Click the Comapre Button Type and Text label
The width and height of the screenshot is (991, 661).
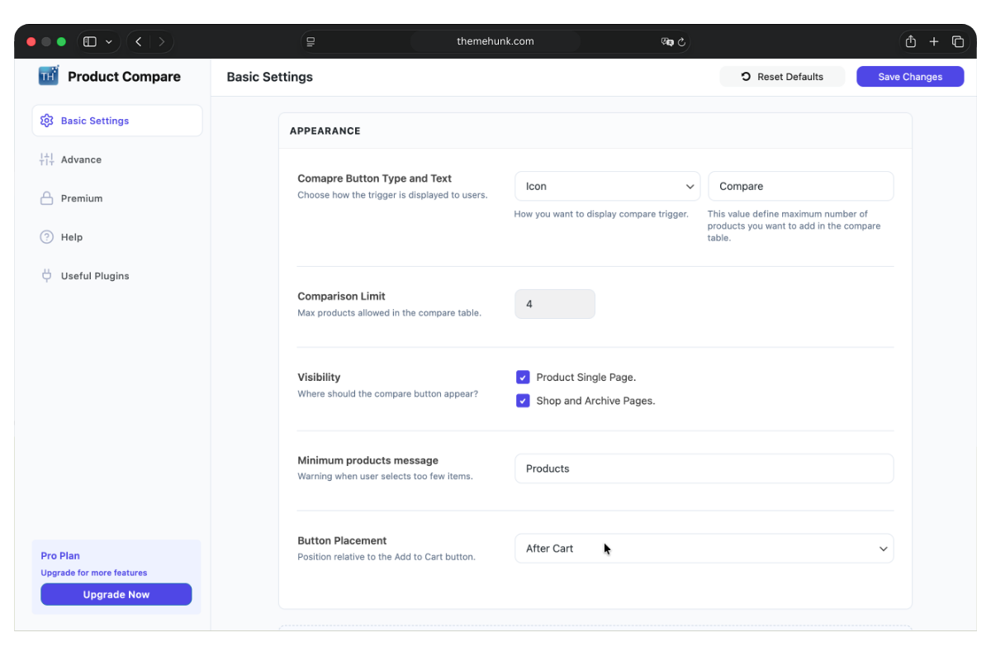(374, 178)
